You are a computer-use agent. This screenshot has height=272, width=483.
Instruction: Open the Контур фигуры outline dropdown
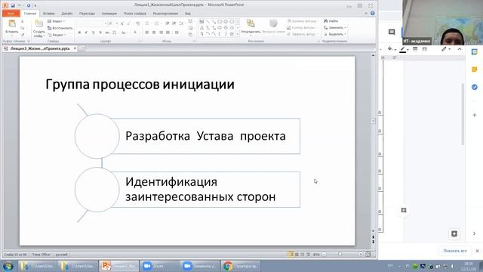(x=301, y=27)
